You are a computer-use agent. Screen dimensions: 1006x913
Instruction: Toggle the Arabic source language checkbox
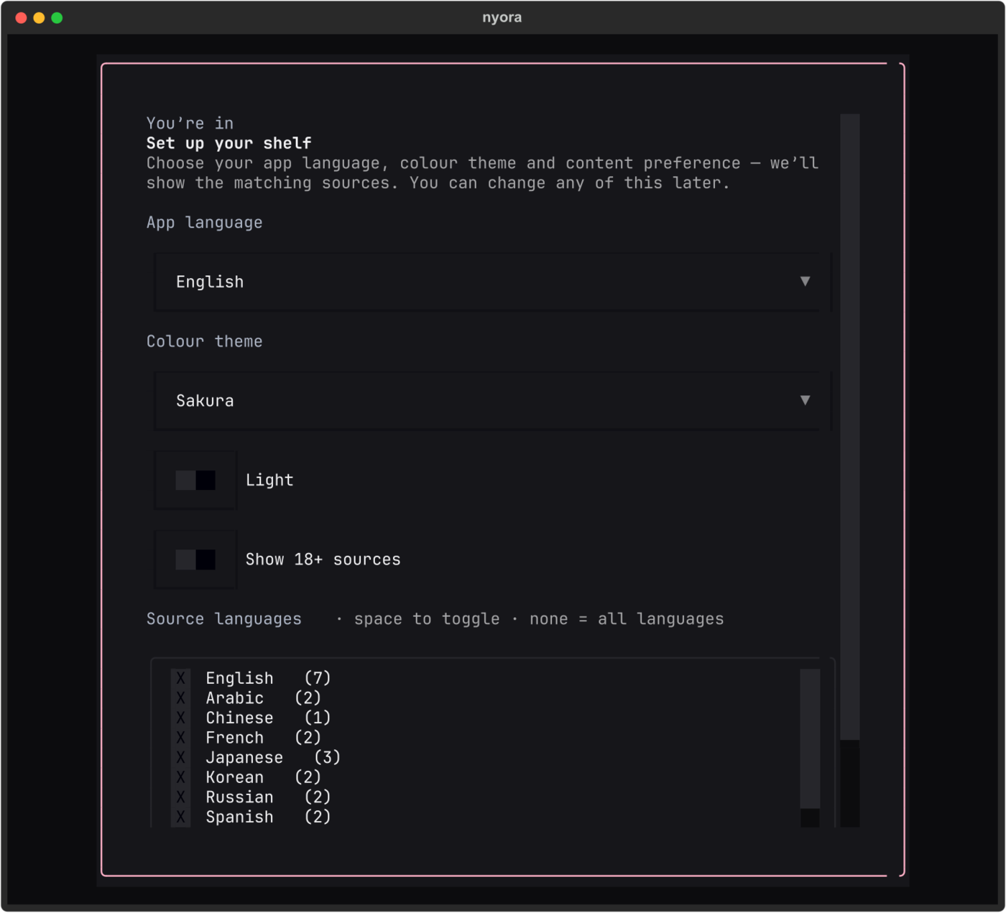tap(180, 698)
